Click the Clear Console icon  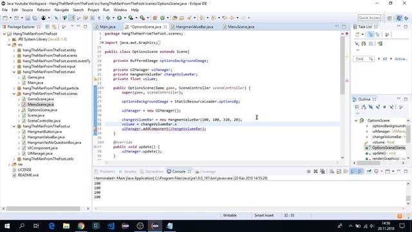(332, 171)
